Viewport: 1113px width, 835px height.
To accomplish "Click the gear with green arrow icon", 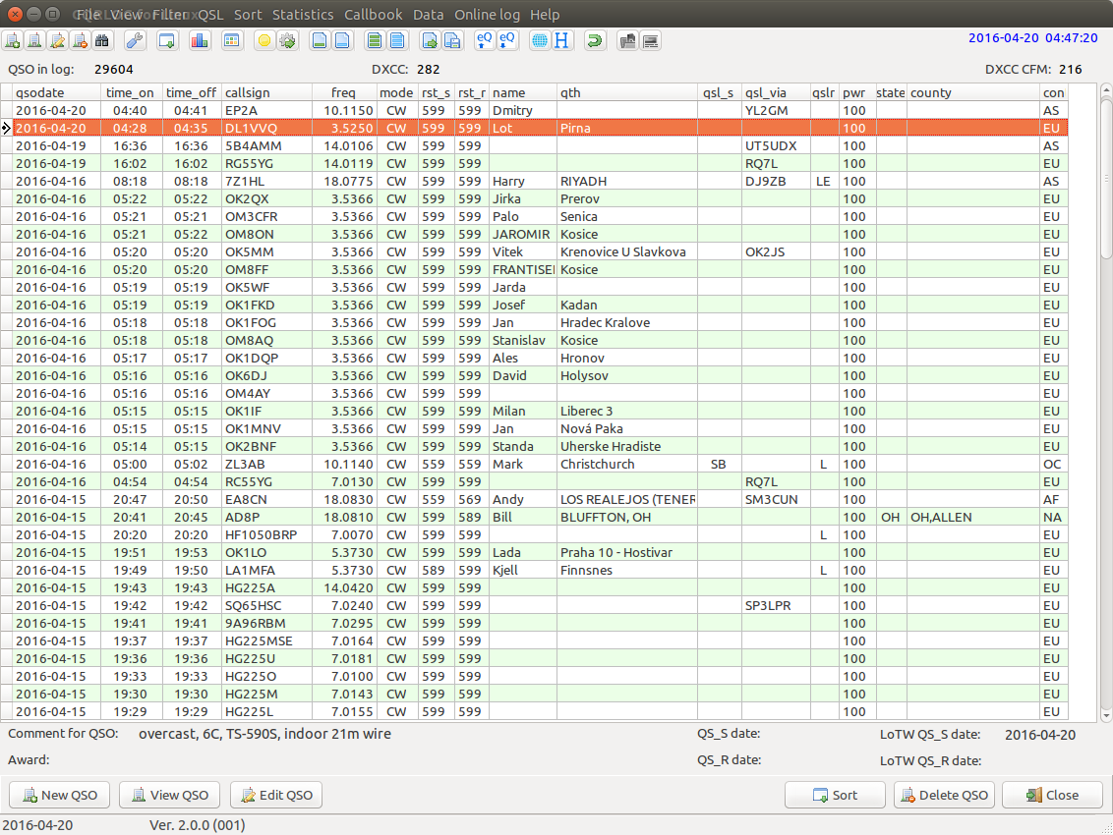I will pos(287,40).
